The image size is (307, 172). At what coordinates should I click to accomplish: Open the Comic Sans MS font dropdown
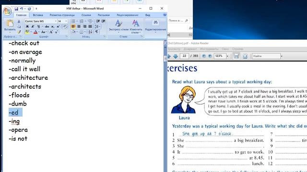point(56,21)
